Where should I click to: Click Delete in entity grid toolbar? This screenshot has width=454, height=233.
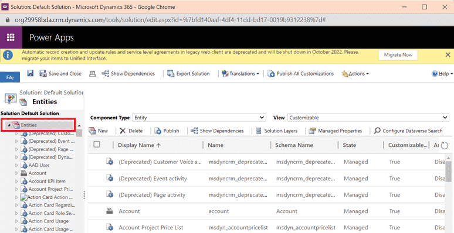(x=131, y=131)
